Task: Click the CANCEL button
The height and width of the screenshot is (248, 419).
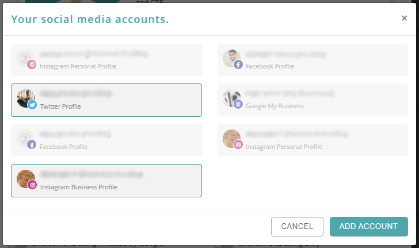Action: point(297,227)
